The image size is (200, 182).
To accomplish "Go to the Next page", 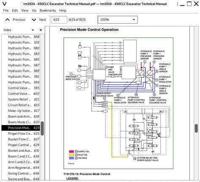I will point(39,20).
